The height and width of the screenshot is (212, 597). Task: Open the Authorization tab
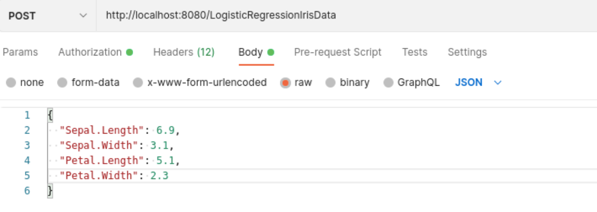[x=95, y=52]
